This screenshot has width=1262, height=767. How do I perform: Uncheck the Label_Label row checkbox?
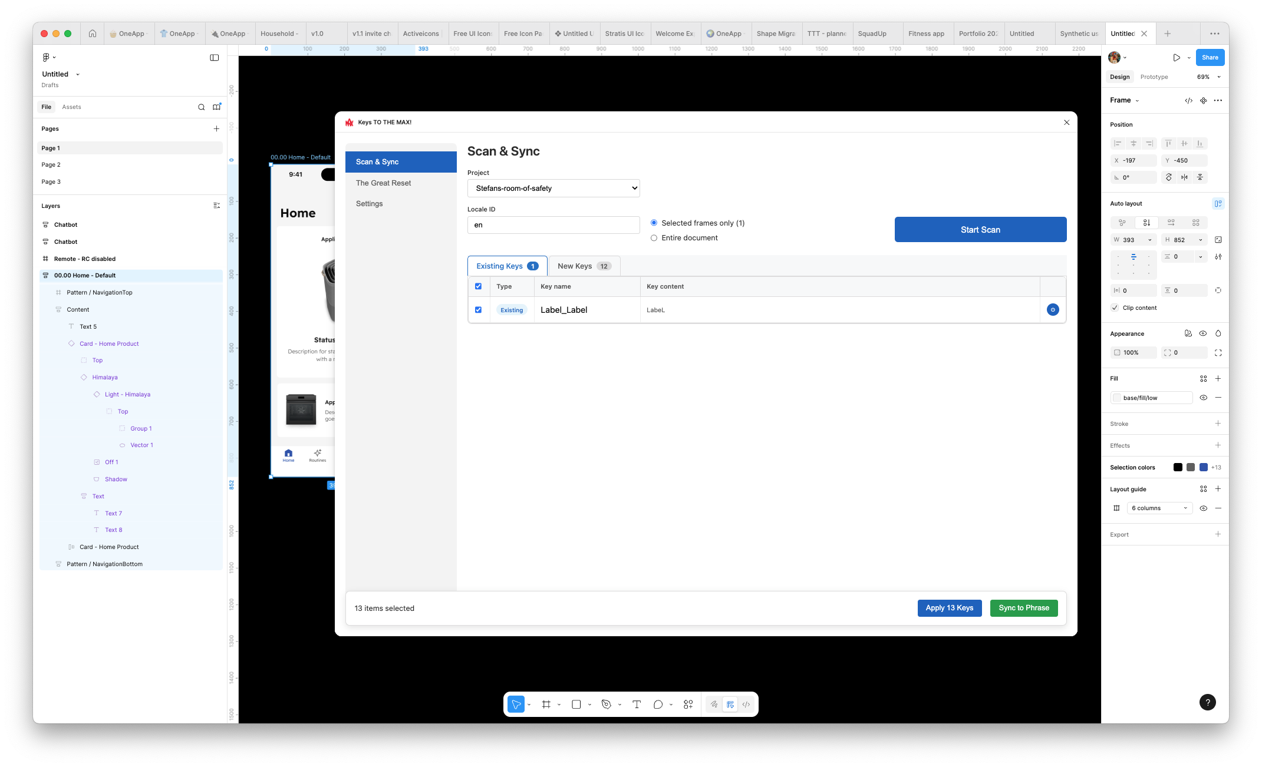point(478,310)
